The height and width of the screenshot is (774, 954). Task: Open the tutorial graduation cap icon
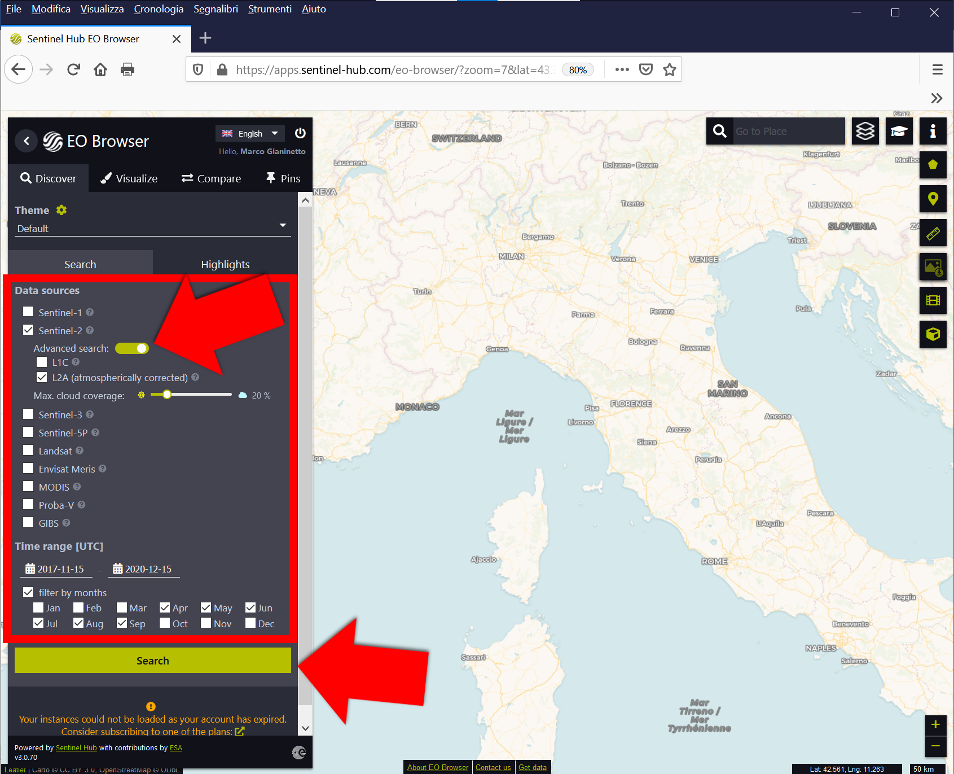point(899,131)
